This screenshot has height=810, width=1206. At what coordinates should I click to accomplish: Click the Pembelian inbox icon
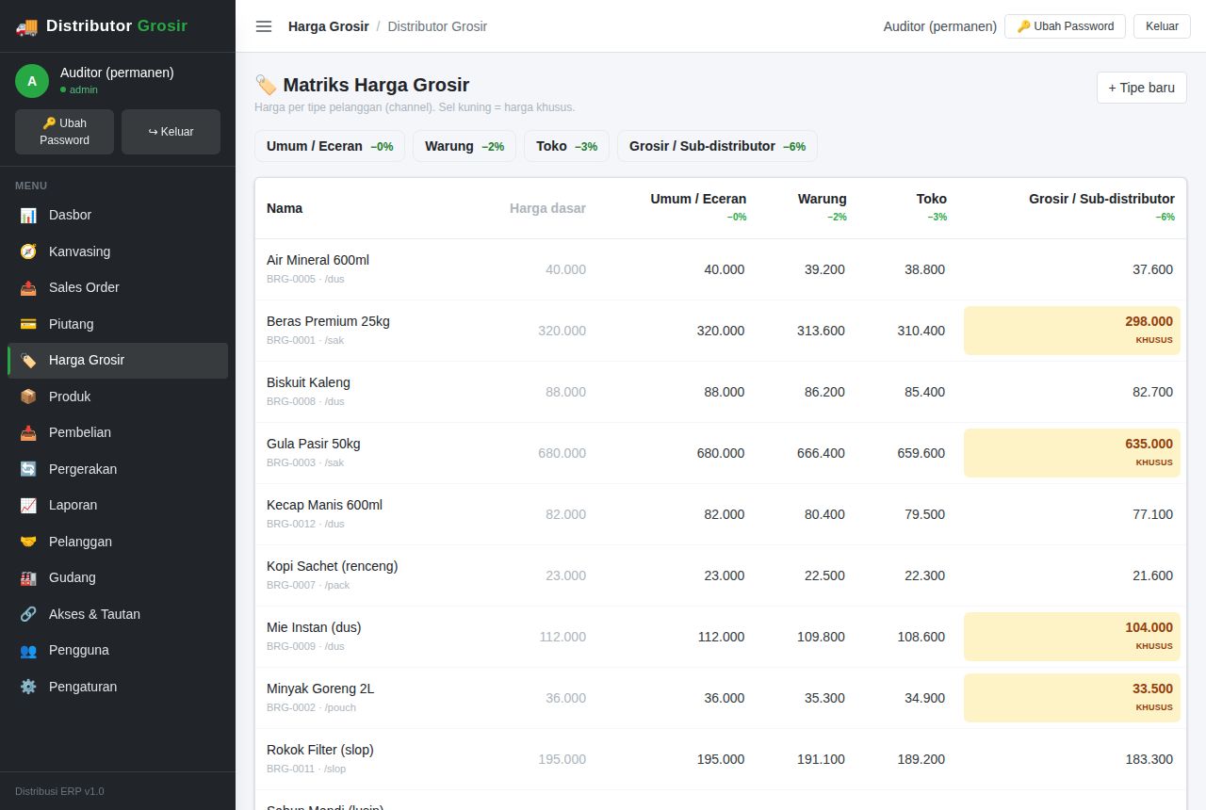pyautogui.click(x=28, y=432)
